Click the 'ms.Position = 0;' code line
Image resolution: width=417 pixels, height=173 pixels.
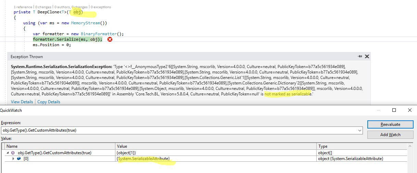pyautogui.click(x=52, y=45)
